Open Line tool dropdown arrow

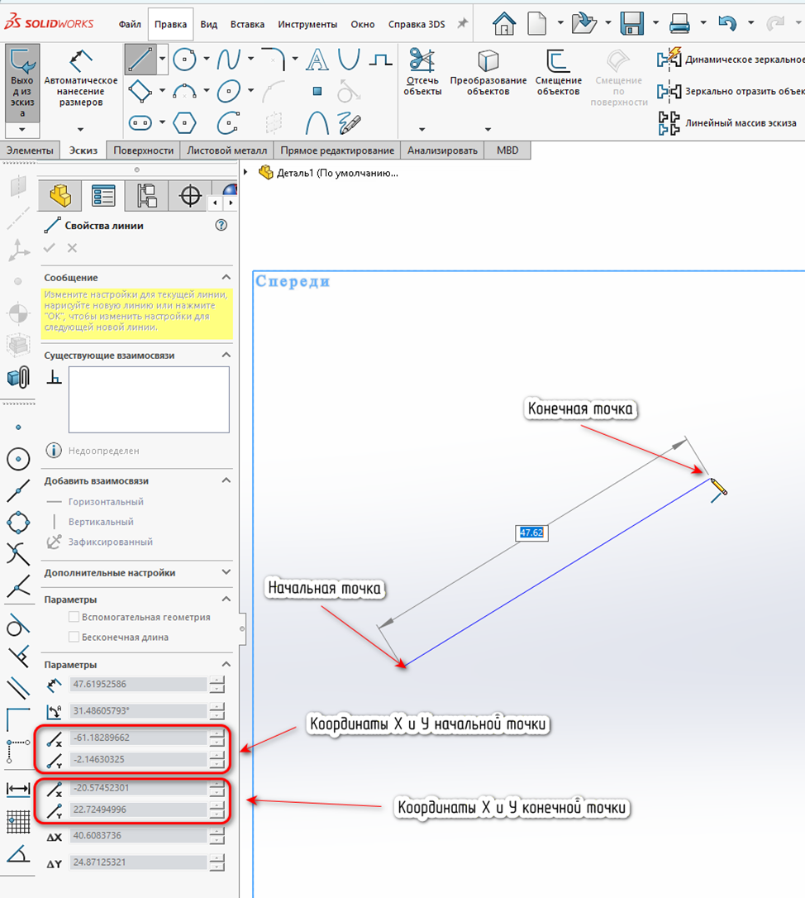pos(163,59)
